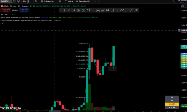Select the curve drawing tool
Screen dimensions: 187x112
click(131, 10)
